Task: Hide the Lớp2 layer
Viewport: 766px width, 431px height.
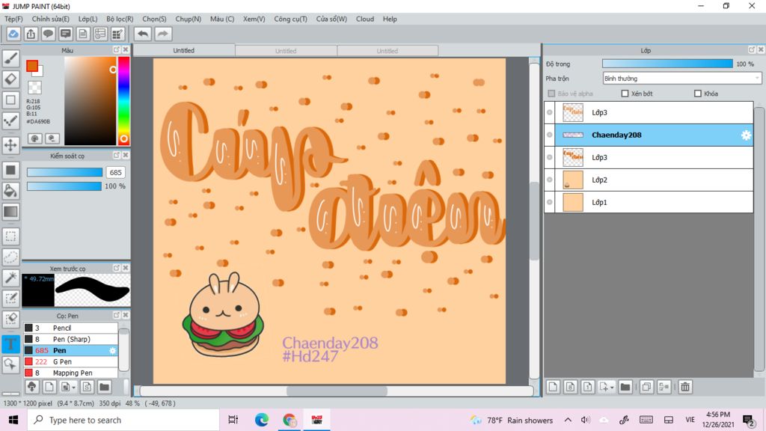Action: click(550, 180)
